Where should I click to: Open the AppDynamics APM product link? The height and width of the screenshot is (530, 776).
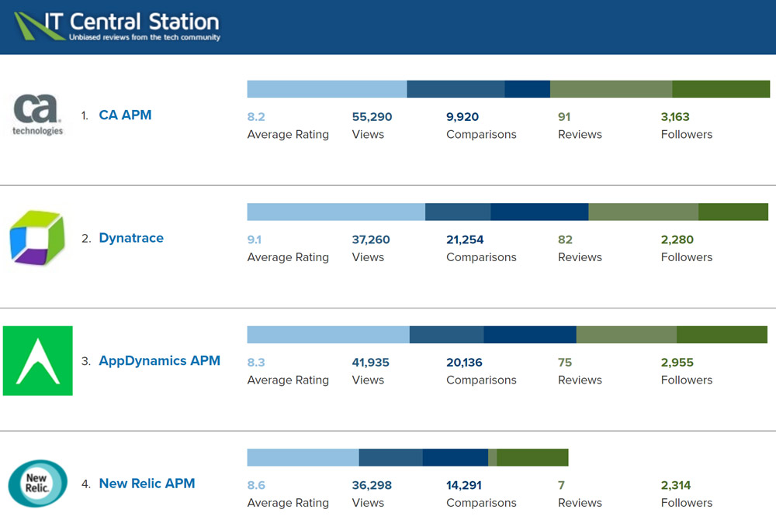point(159,360)
